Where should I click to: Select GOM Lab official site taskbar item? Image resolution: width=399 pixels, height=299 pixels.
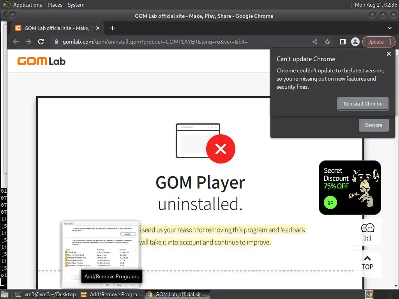tap(177, 294)
